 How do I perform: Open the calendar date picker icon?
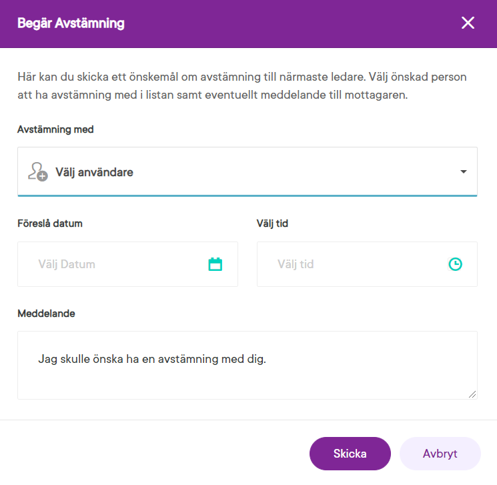(215, 264)
